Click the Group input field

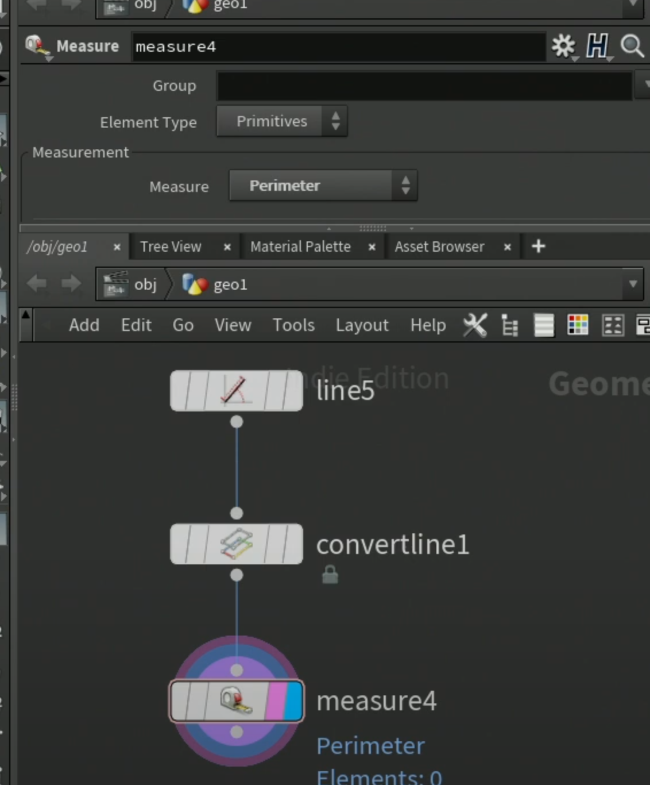(x=424, y=86)
